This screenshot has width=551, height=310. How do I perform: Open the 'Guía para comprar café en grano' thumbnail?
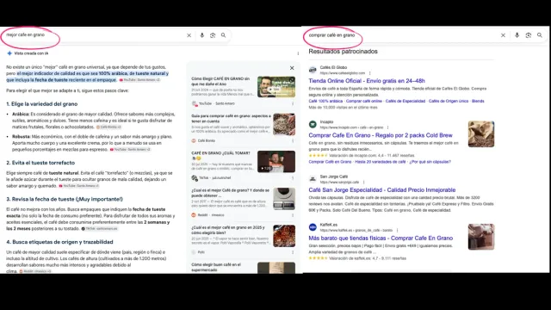pyautogui.click(x=284, y=124)
